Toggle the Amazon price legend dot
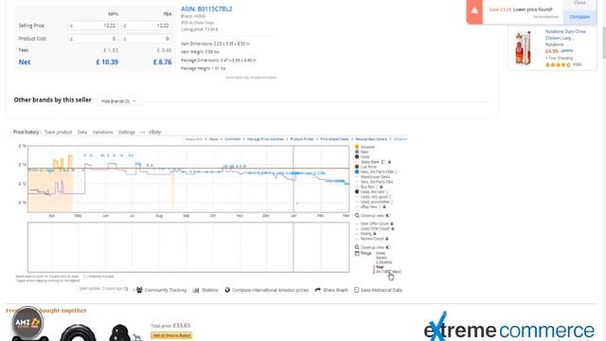This screenshot has width=606, height=341. pyautogui.click(x=357, y=147)
